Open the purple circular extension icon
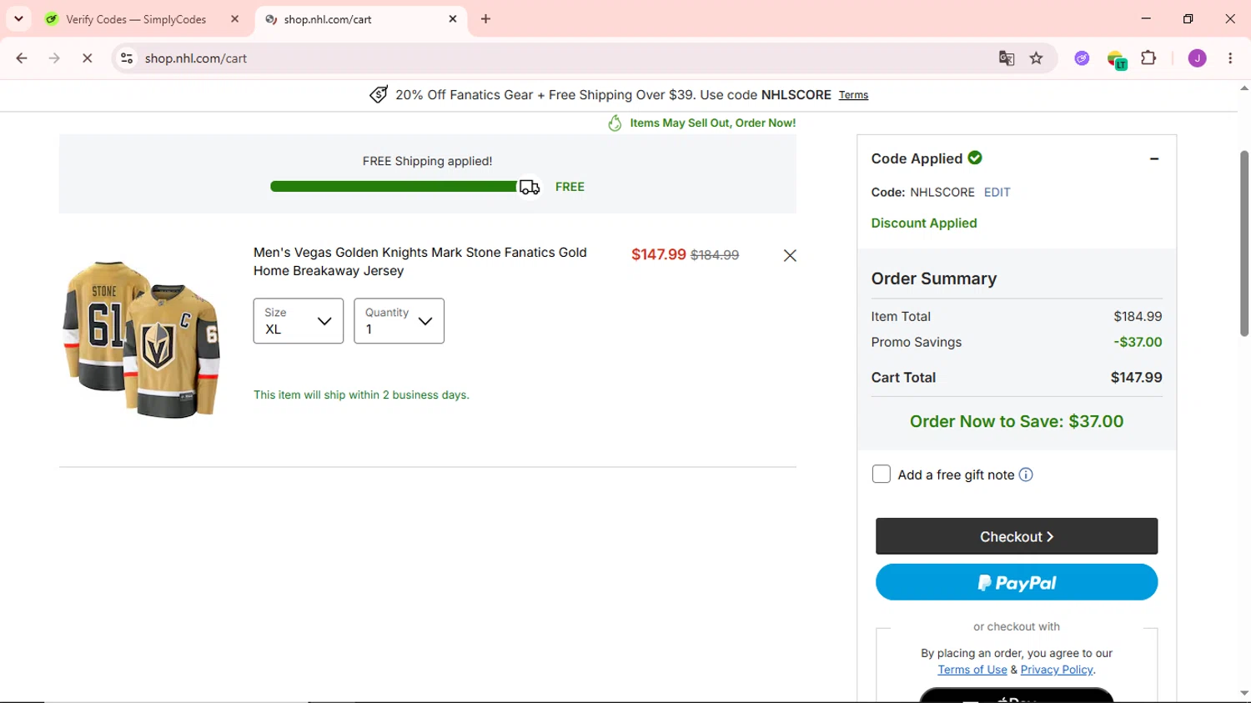The height and width of the screenshot is (703, 1251). (1082, 58)
